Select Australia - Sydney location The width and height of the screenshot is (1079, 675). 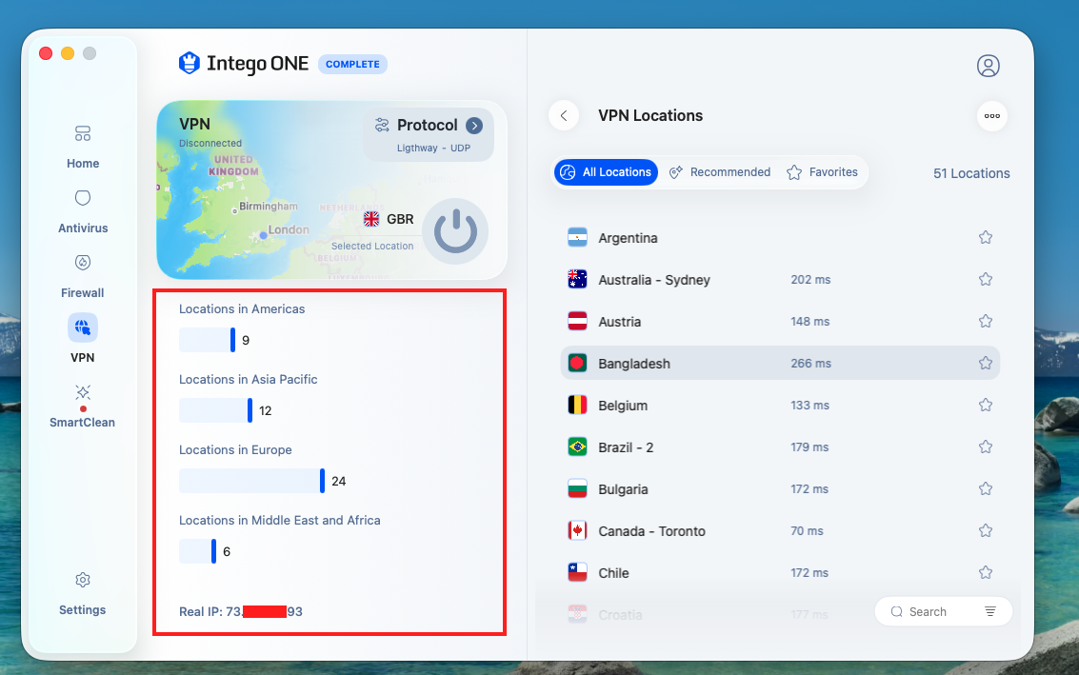pos(780,279)
